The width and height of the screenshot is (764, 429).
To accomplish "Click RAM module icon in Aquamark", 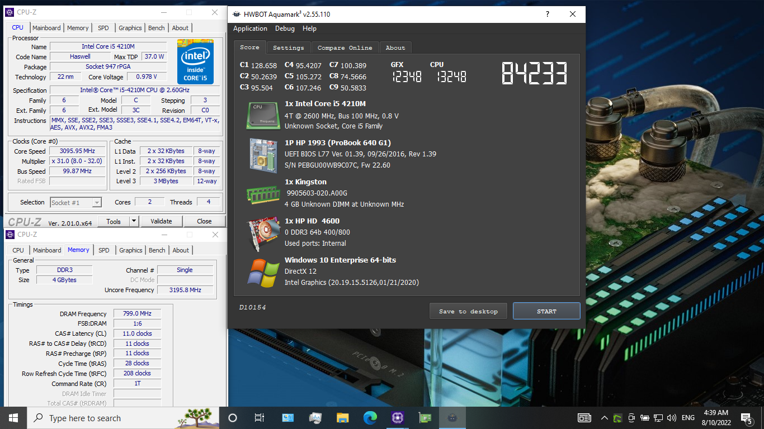I will tap(263, 194).
